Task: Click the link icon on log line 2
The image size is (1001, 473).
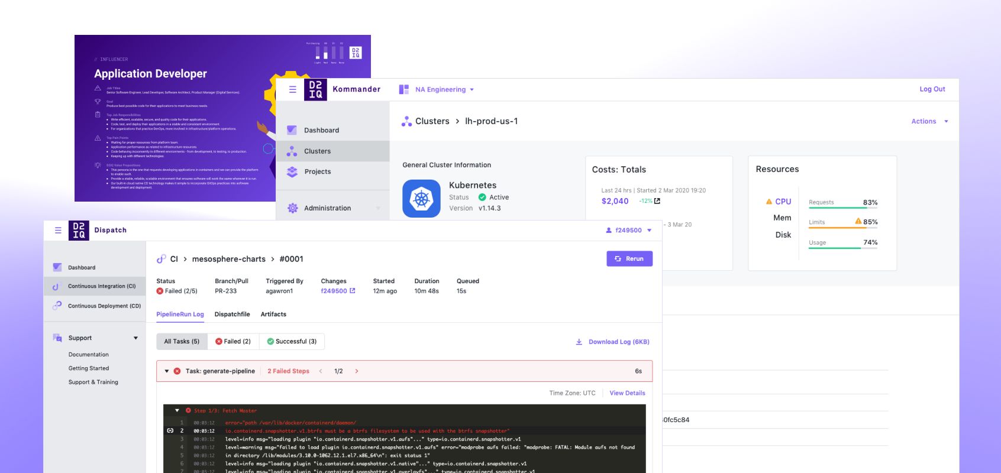Action: (x=170, y=430)
